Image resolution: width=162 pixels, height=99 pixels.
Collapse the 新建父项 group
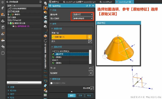52,29
